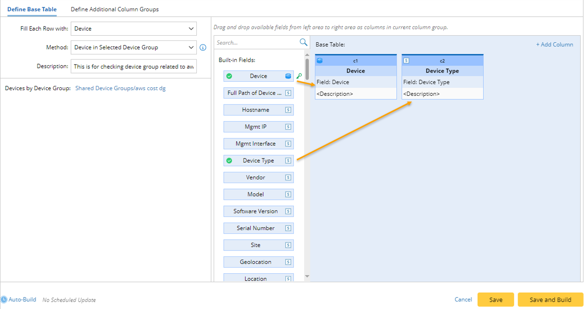The height and width of the screenshot is (309, 584).
Task: Toggle the green checkmark on Device Type
Action: tap(230, 160)
